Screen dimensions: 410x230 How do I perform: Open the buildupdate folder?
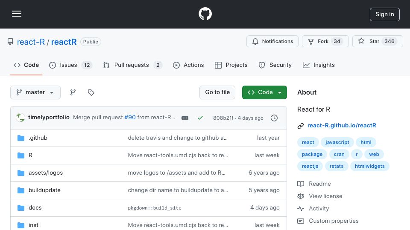[x=44, y=190]
